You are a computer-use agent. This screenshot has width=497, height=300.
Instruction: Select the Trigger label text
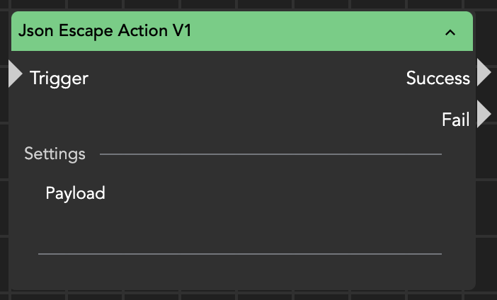pyautogui.click(x=59, y=78)
